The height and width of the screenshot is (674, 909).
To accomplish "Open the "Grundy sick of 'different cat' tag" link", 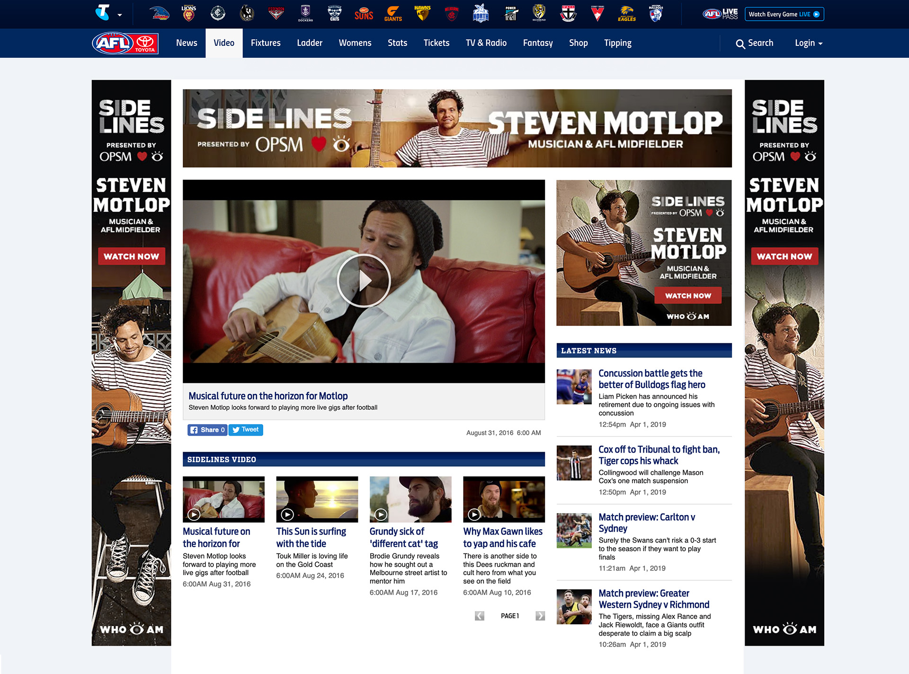I will pos(404,538).
